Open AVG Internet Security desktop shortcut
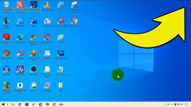This screenshot has width=191, height=107. (7, 85)
